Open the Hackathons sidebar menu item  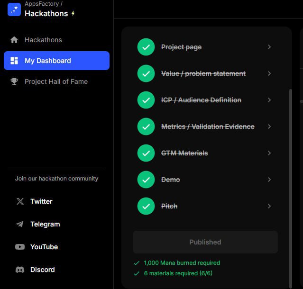tap(56, 40)
